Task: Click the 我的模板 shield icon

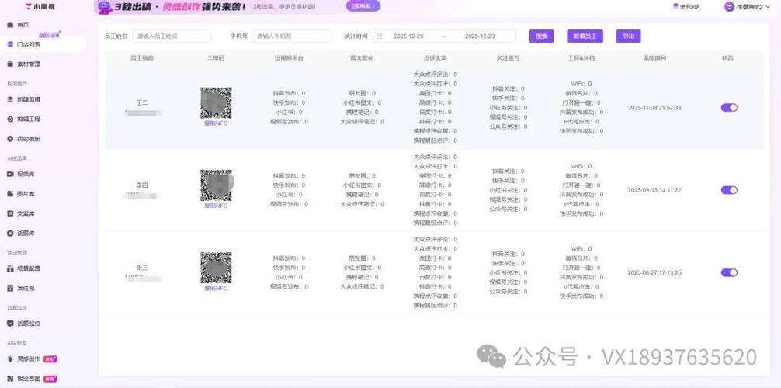Action: point(10,139)
